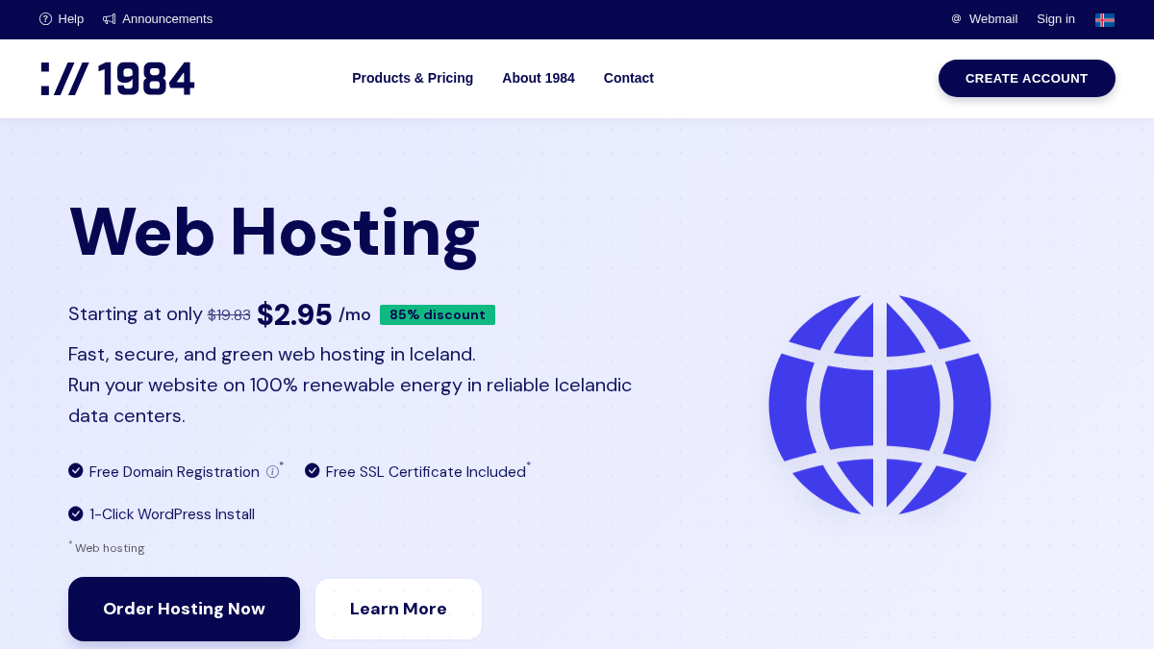
Task: Click the Free SSL Certificate Included text
Action: (426, 472)
